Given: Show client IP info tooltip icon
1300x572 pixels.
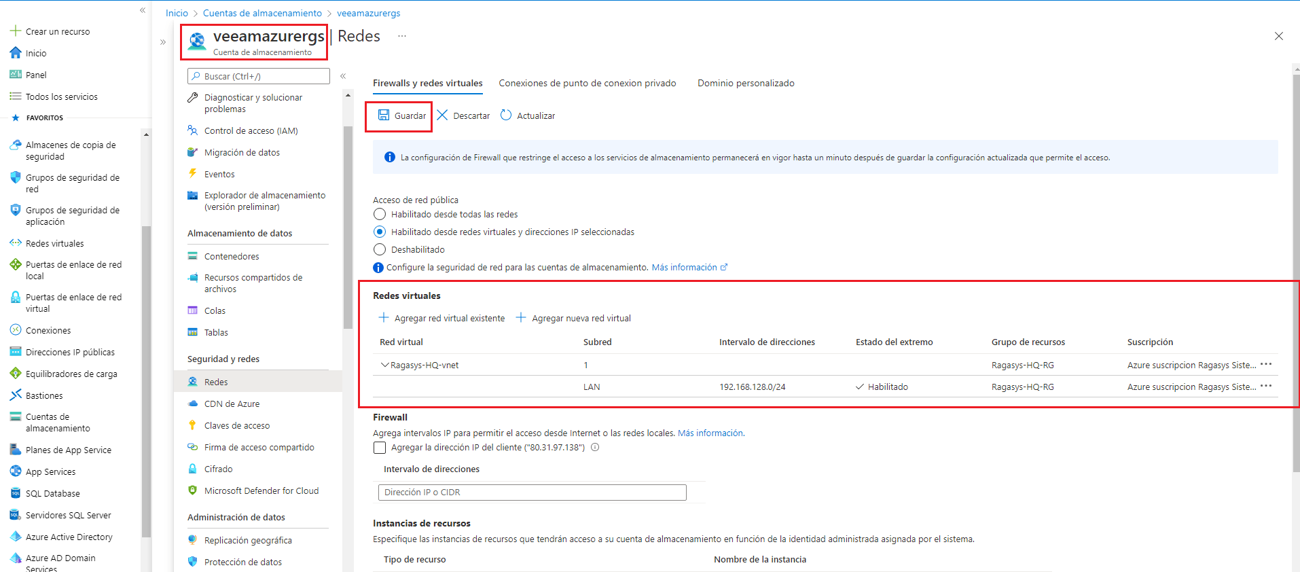Looking at the screenshot, I should (x=595, y=447).
